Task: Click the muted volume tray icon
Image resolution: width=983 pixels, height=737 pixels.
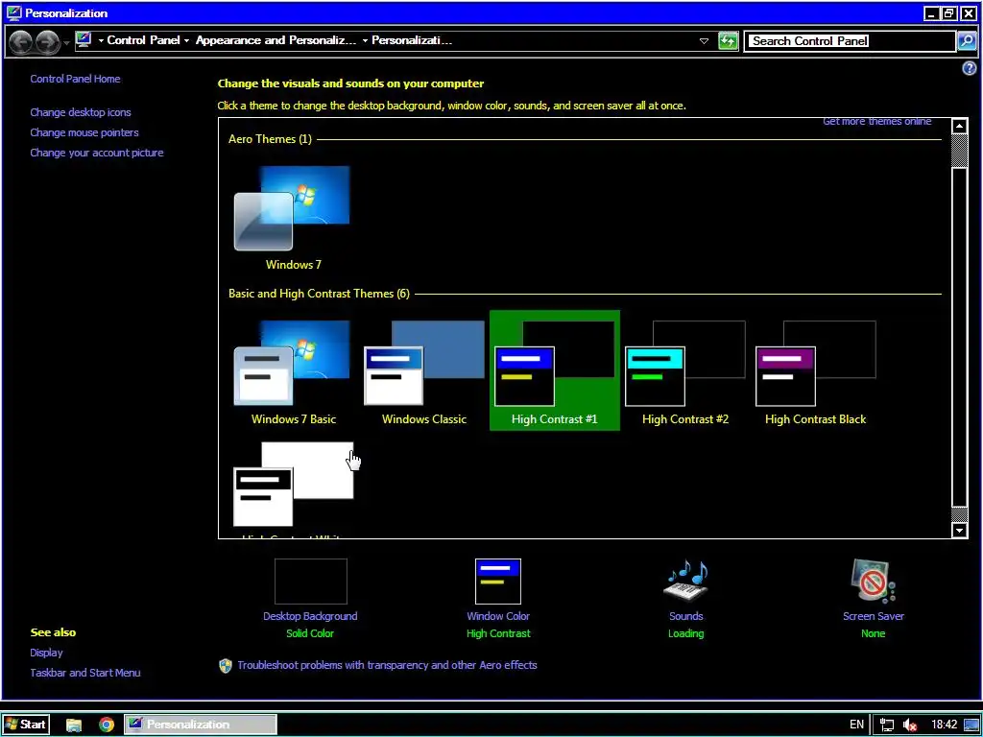Action: tap(910, 725)
